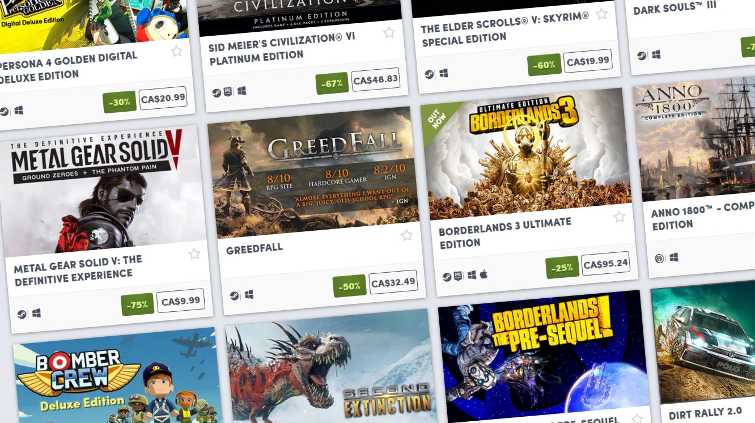
Task: Toggle wishlist star on Metal Gear Solid V
Action: click(x=194, y=254)
